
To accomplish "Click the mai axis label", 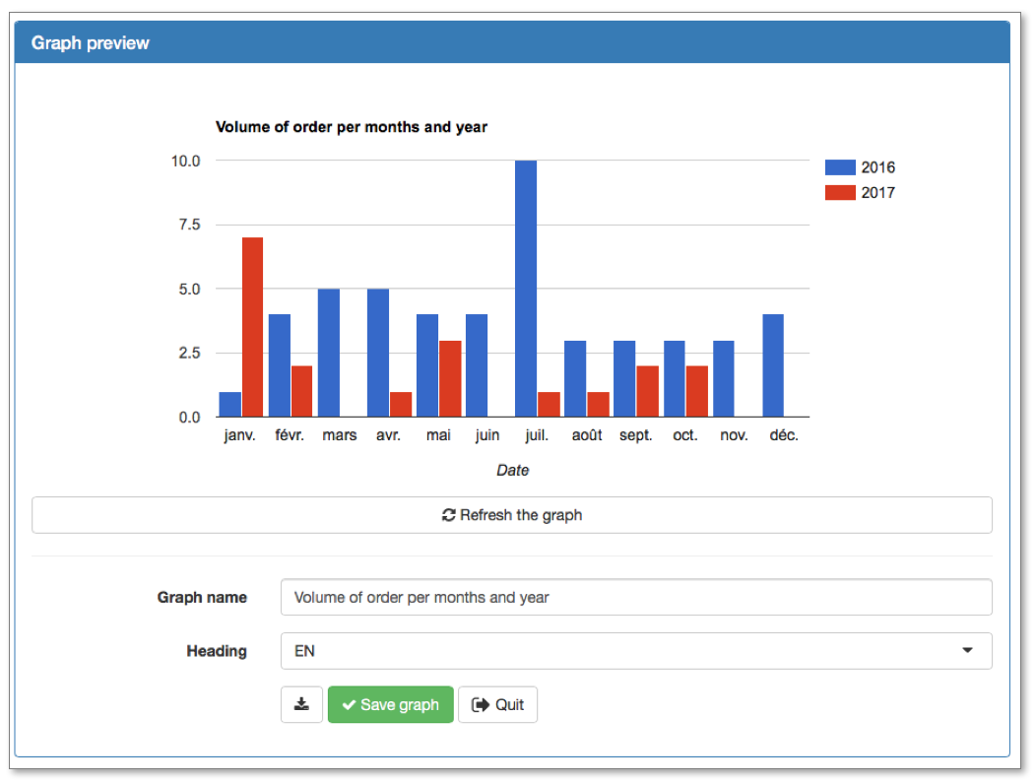I will pyautogui.click(x=438, y=435).
